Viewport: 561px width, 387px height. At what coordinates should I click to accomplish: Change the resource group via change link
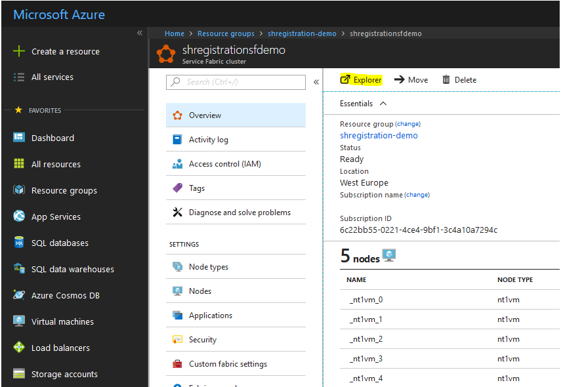[x=408, y=124]
